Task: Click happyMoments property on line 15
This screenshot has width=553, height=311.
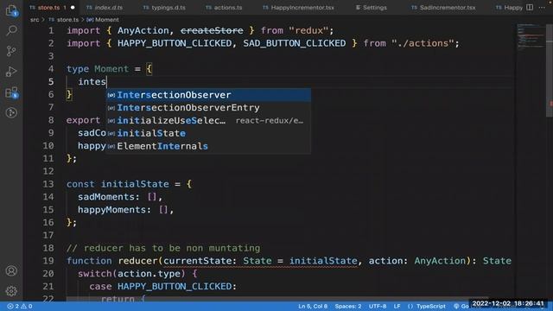Action: pyautogui.click(x=111, y=210)
